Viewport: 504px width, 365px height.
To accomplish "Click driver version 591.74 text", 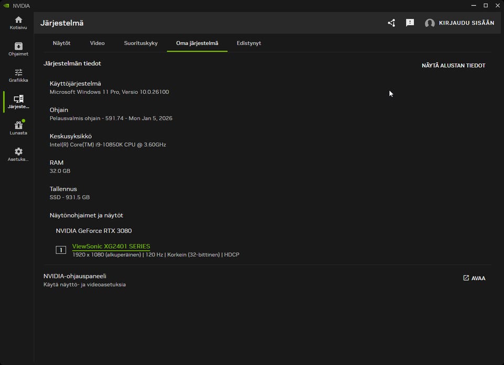I will pyautogui.click(x=111, y=118).
